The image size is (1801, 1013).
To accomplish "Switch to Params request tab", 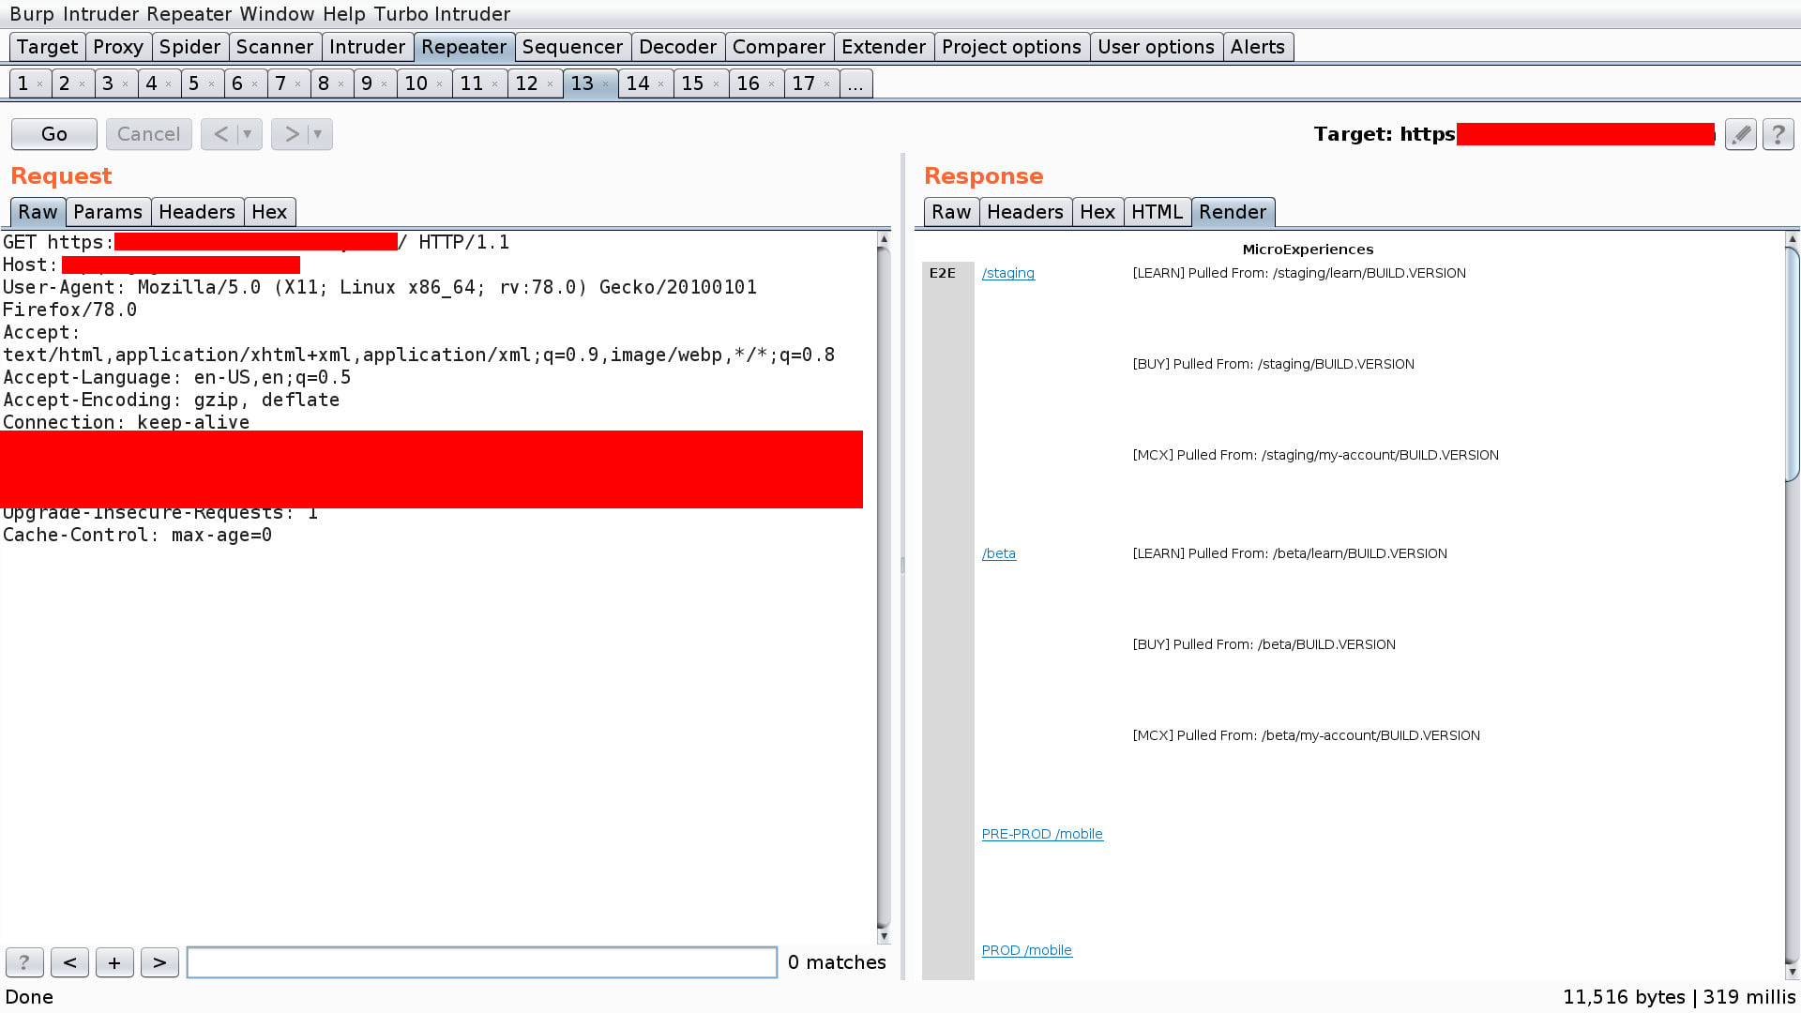I will pyautogui.click(x=108, y=211).
